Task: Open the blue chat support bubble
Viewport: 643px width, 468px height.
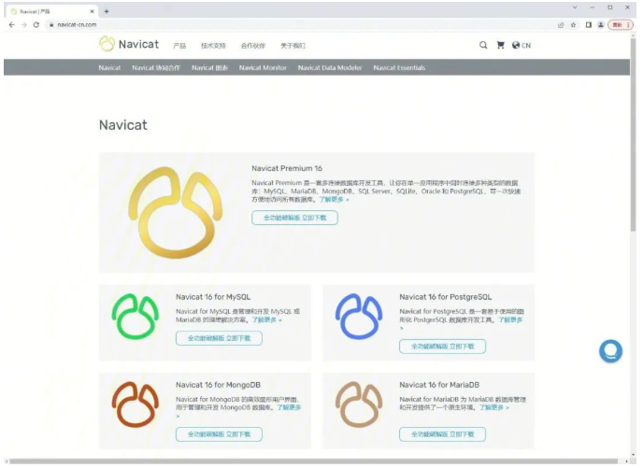Action: click(x=610, y=351)
